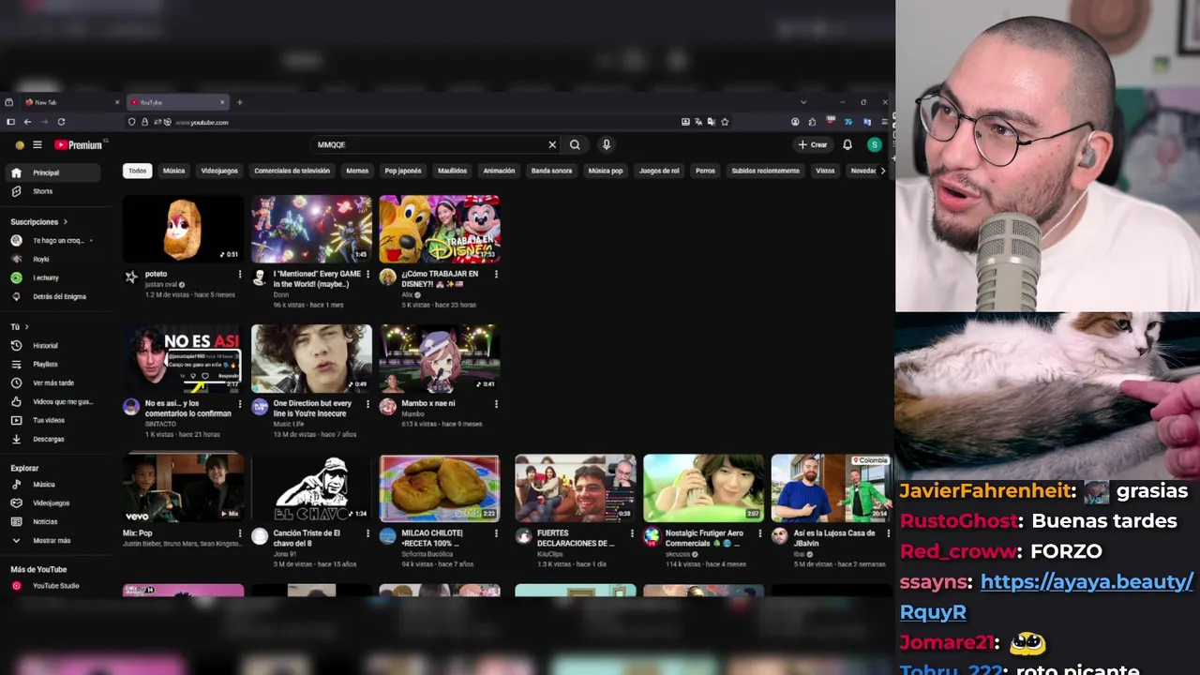Expand the Suscripciones section chevron

pyautogui.click(x=66, y=222)
